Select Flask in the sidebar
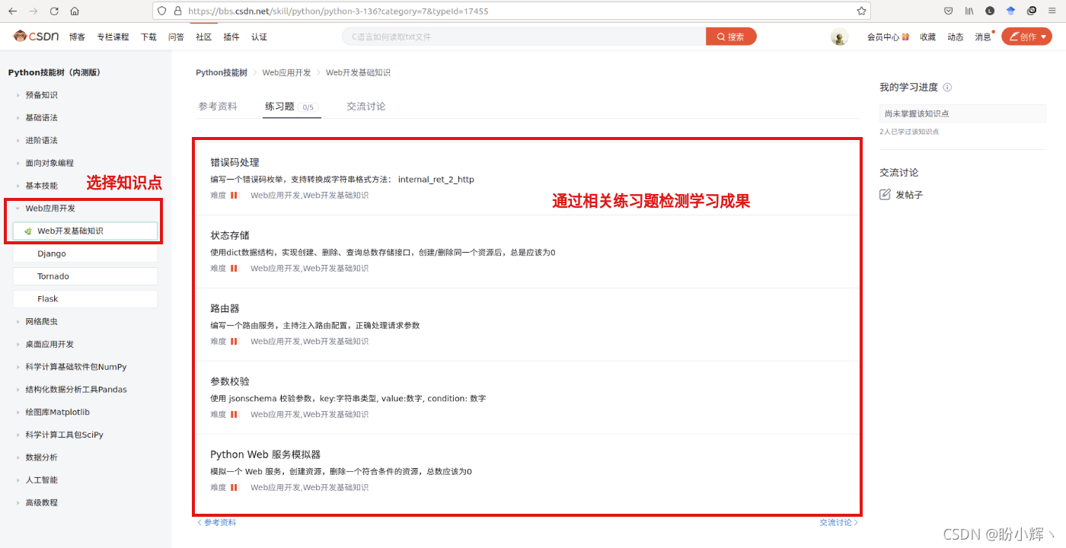This screenshot has width=1066, height=548. [85, 299]
